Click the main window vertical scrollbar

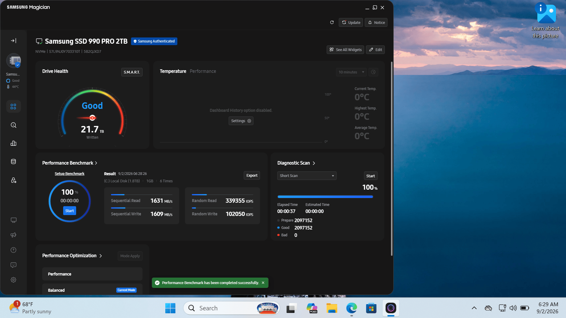point(392,159)
